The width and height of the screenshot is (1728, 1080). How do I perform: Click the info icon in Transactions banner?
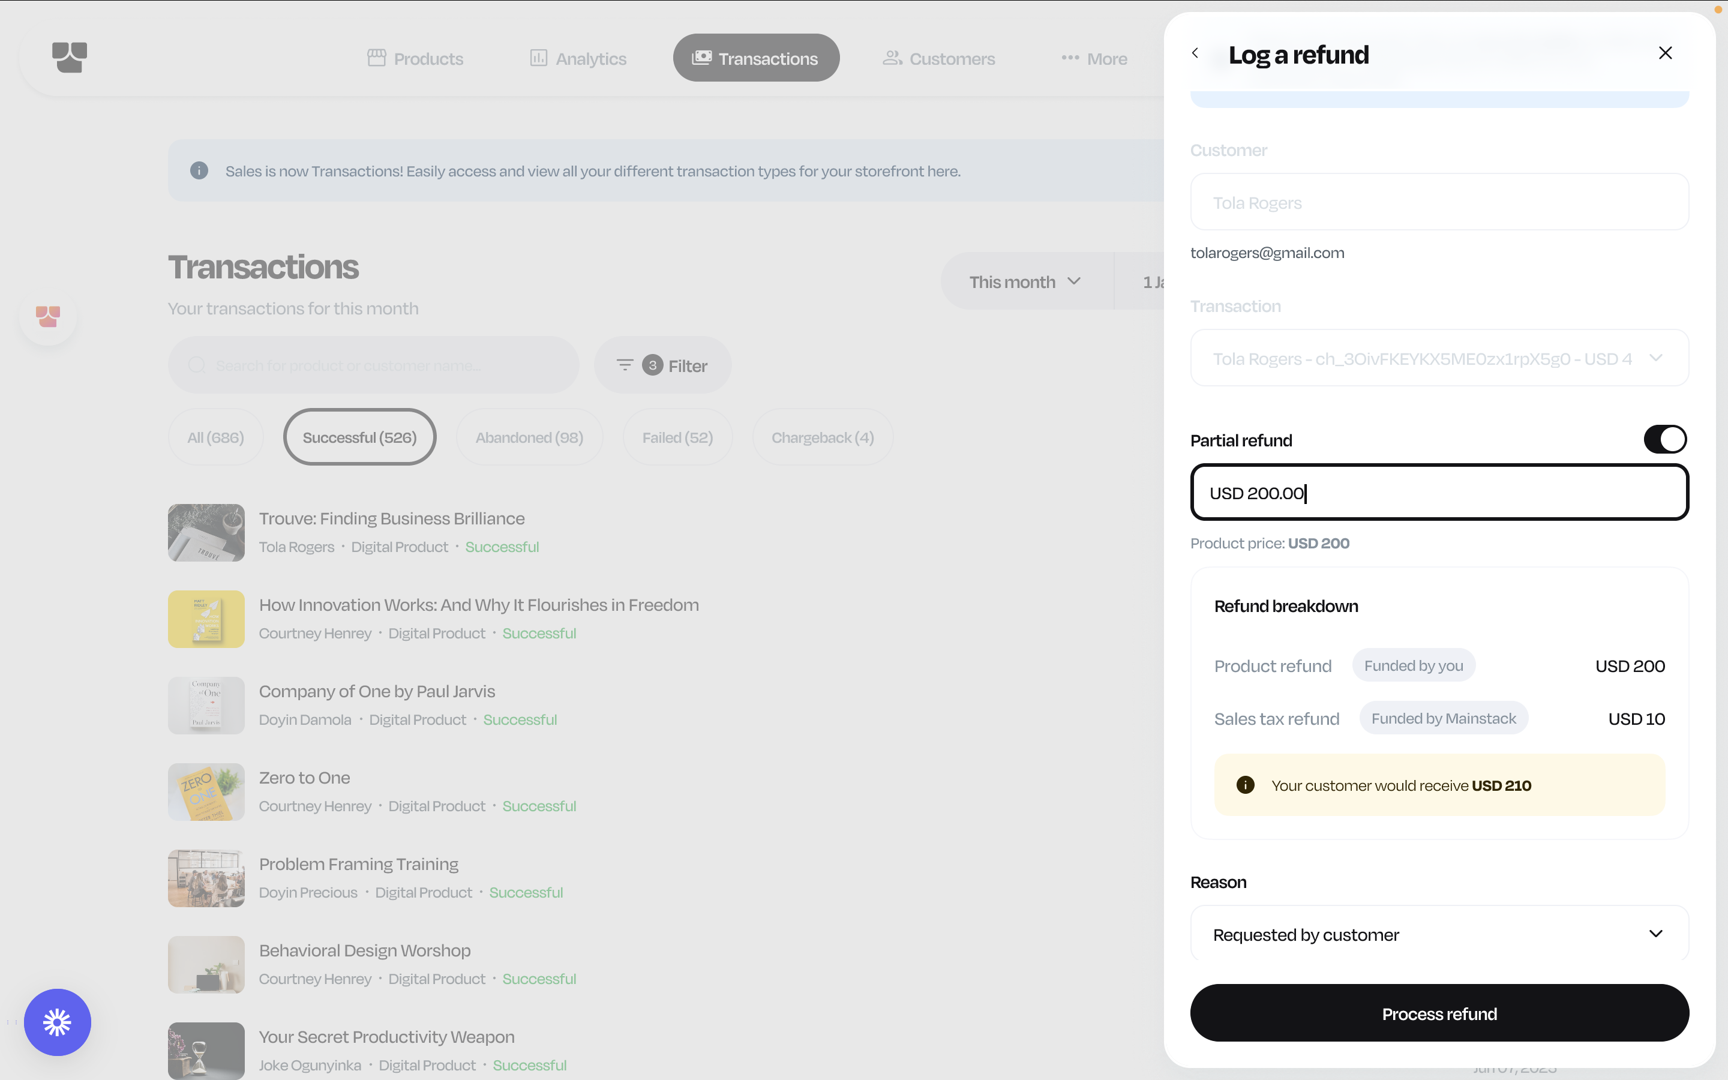pyautogui.click(x=199, y=171)
